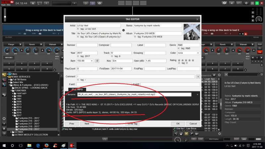265x149 pixels.
Task: Open sideview shuffle icon above track list
Action: (214, 75)
